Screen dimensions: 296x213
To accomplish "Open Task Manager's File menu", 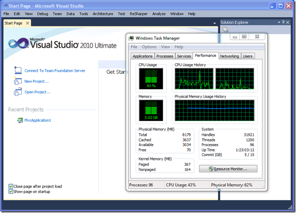I will [x=134, y=47].
